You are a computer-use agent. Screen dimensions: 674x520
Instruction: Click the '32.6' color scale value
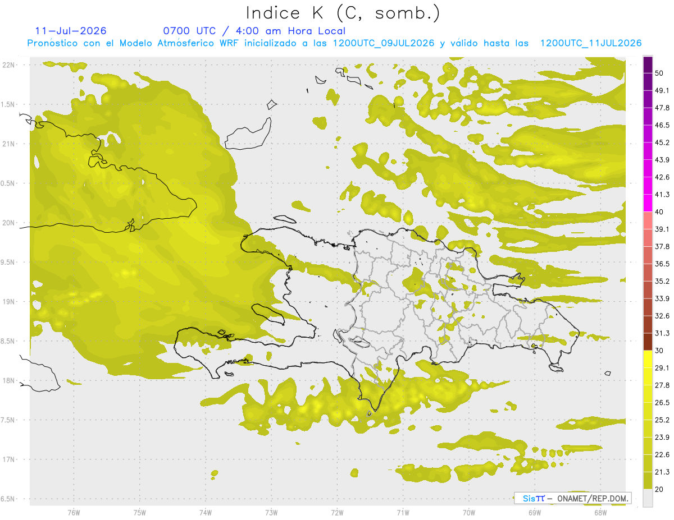pyautogui.click(x=662, y=316)
